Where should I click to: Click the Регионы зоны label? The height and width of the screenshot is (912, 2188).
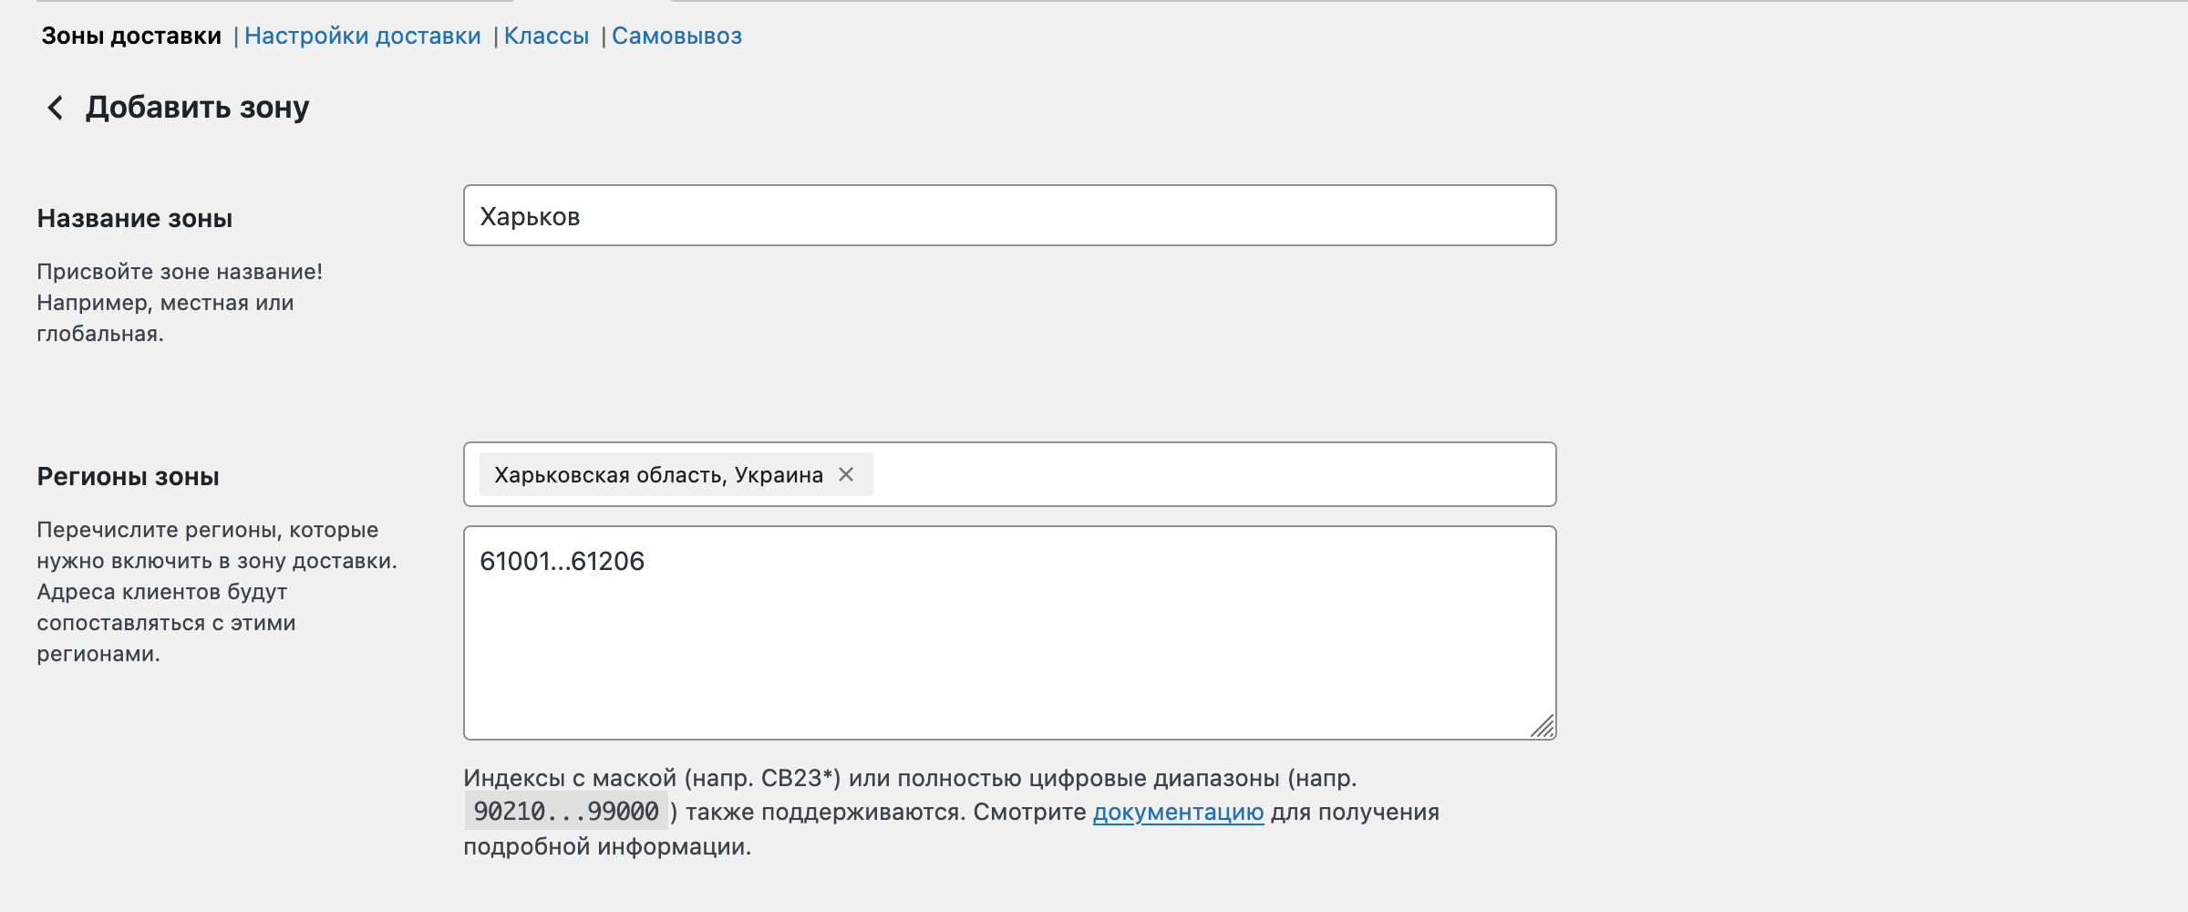coord(128,477)
